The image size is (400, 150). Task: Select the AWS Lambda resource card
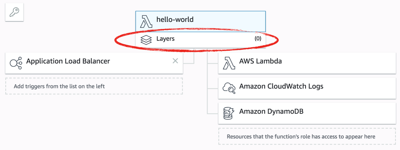click(307, 63)
